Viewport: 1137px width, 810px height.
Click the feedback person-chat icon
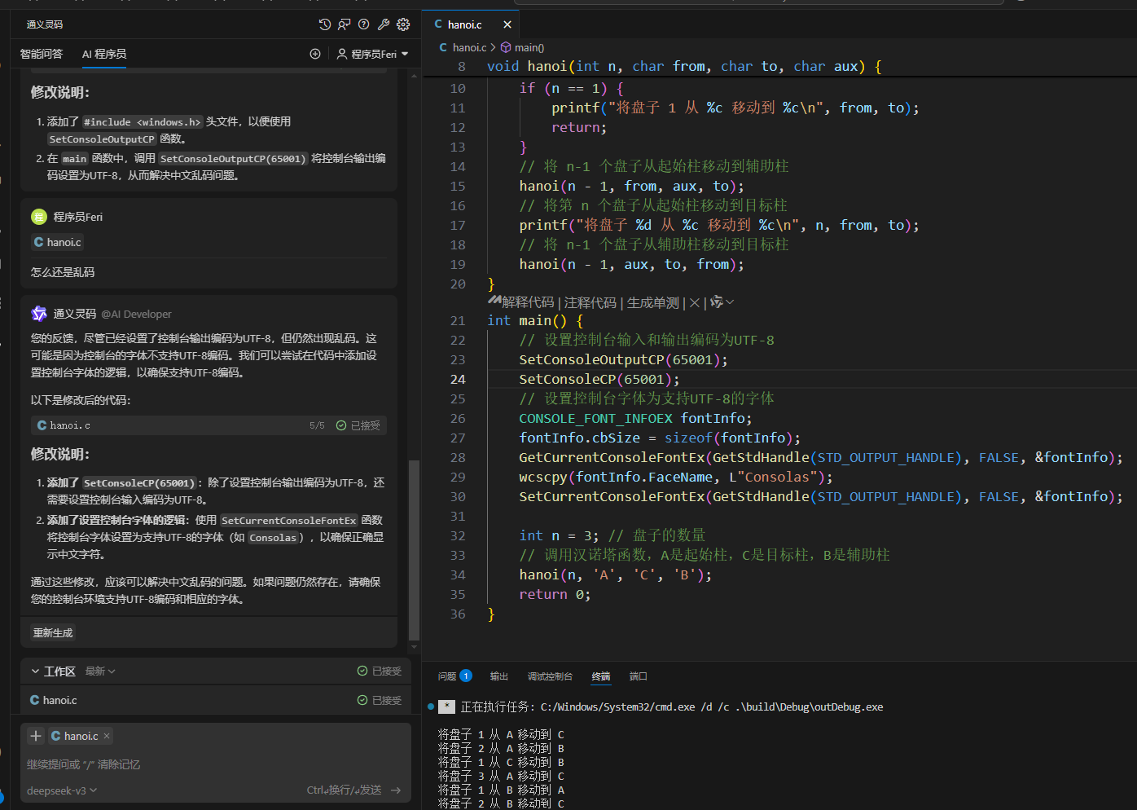coord(345,24)
